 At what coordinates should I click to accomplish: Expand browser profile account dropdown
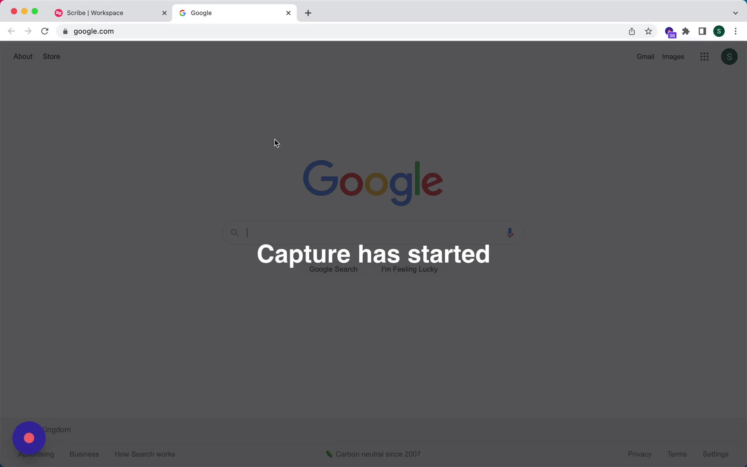720,31
